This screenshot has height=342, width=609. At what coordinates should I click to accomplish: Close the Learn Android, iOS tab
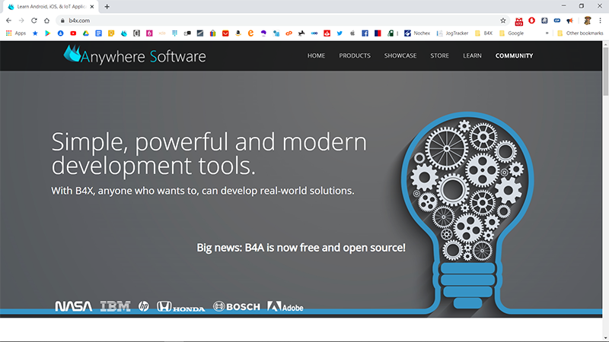point(92,7)
